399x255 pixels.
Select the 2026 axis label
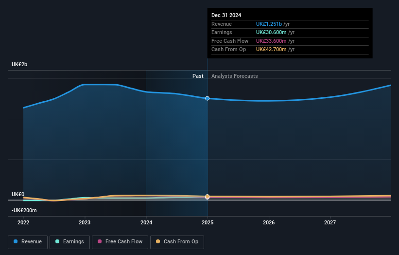coord(269,223)
